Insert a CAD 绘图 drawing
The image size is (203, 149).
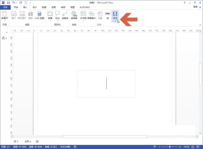[x=39, y=15]
